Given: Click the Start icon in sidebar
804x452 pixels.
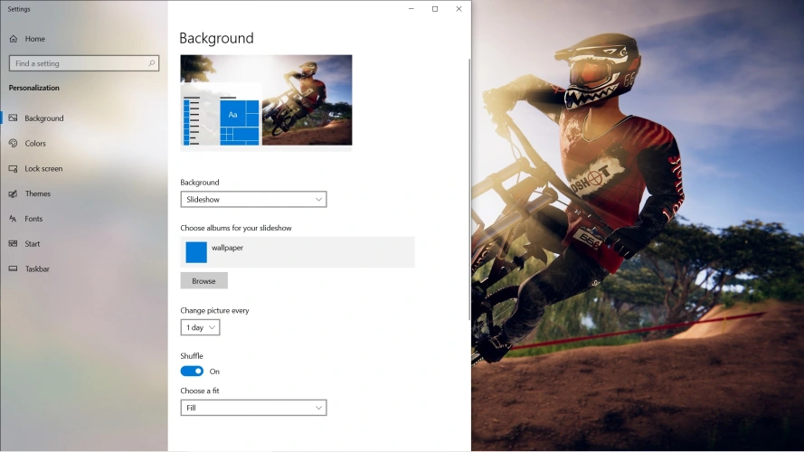Looking at the screenshot, I should tap(14, 244).
